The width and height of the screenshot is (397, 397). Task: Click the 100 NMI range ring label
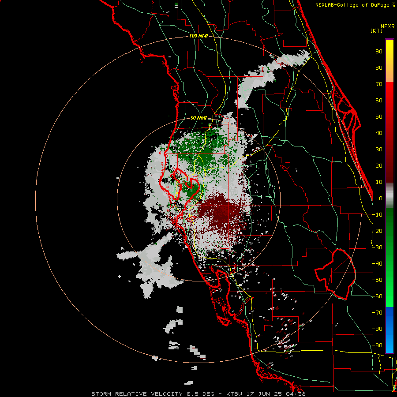(198, 36)
